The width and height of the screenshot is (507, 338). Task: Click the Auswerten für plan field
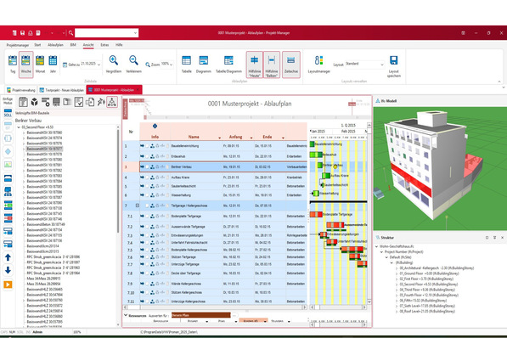pyautogui.click(x=200, y=315)
